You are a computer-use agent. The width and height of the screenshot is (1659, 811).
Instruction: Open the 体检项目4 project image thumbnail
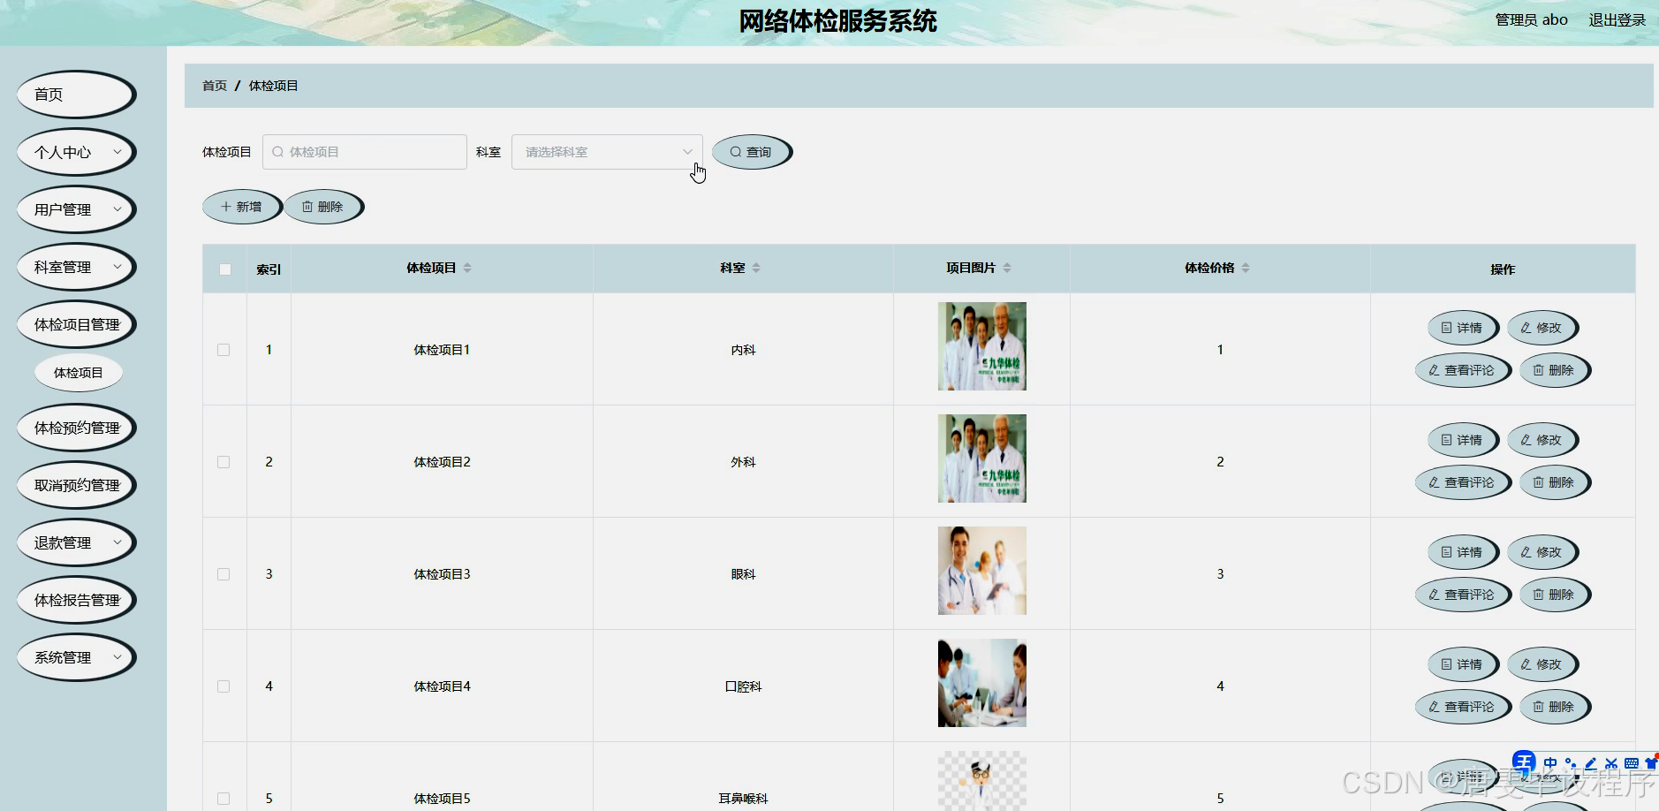[x=981, y=683]
